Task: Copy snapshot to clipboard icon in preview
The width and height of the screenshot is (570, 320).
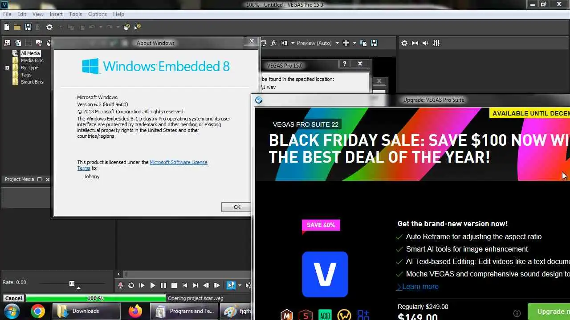Action: pyautogui.click(x=363, y=43)
